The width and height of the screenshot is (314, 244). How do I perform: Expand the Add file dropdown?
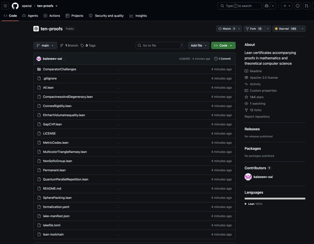[x=199, y=45]
